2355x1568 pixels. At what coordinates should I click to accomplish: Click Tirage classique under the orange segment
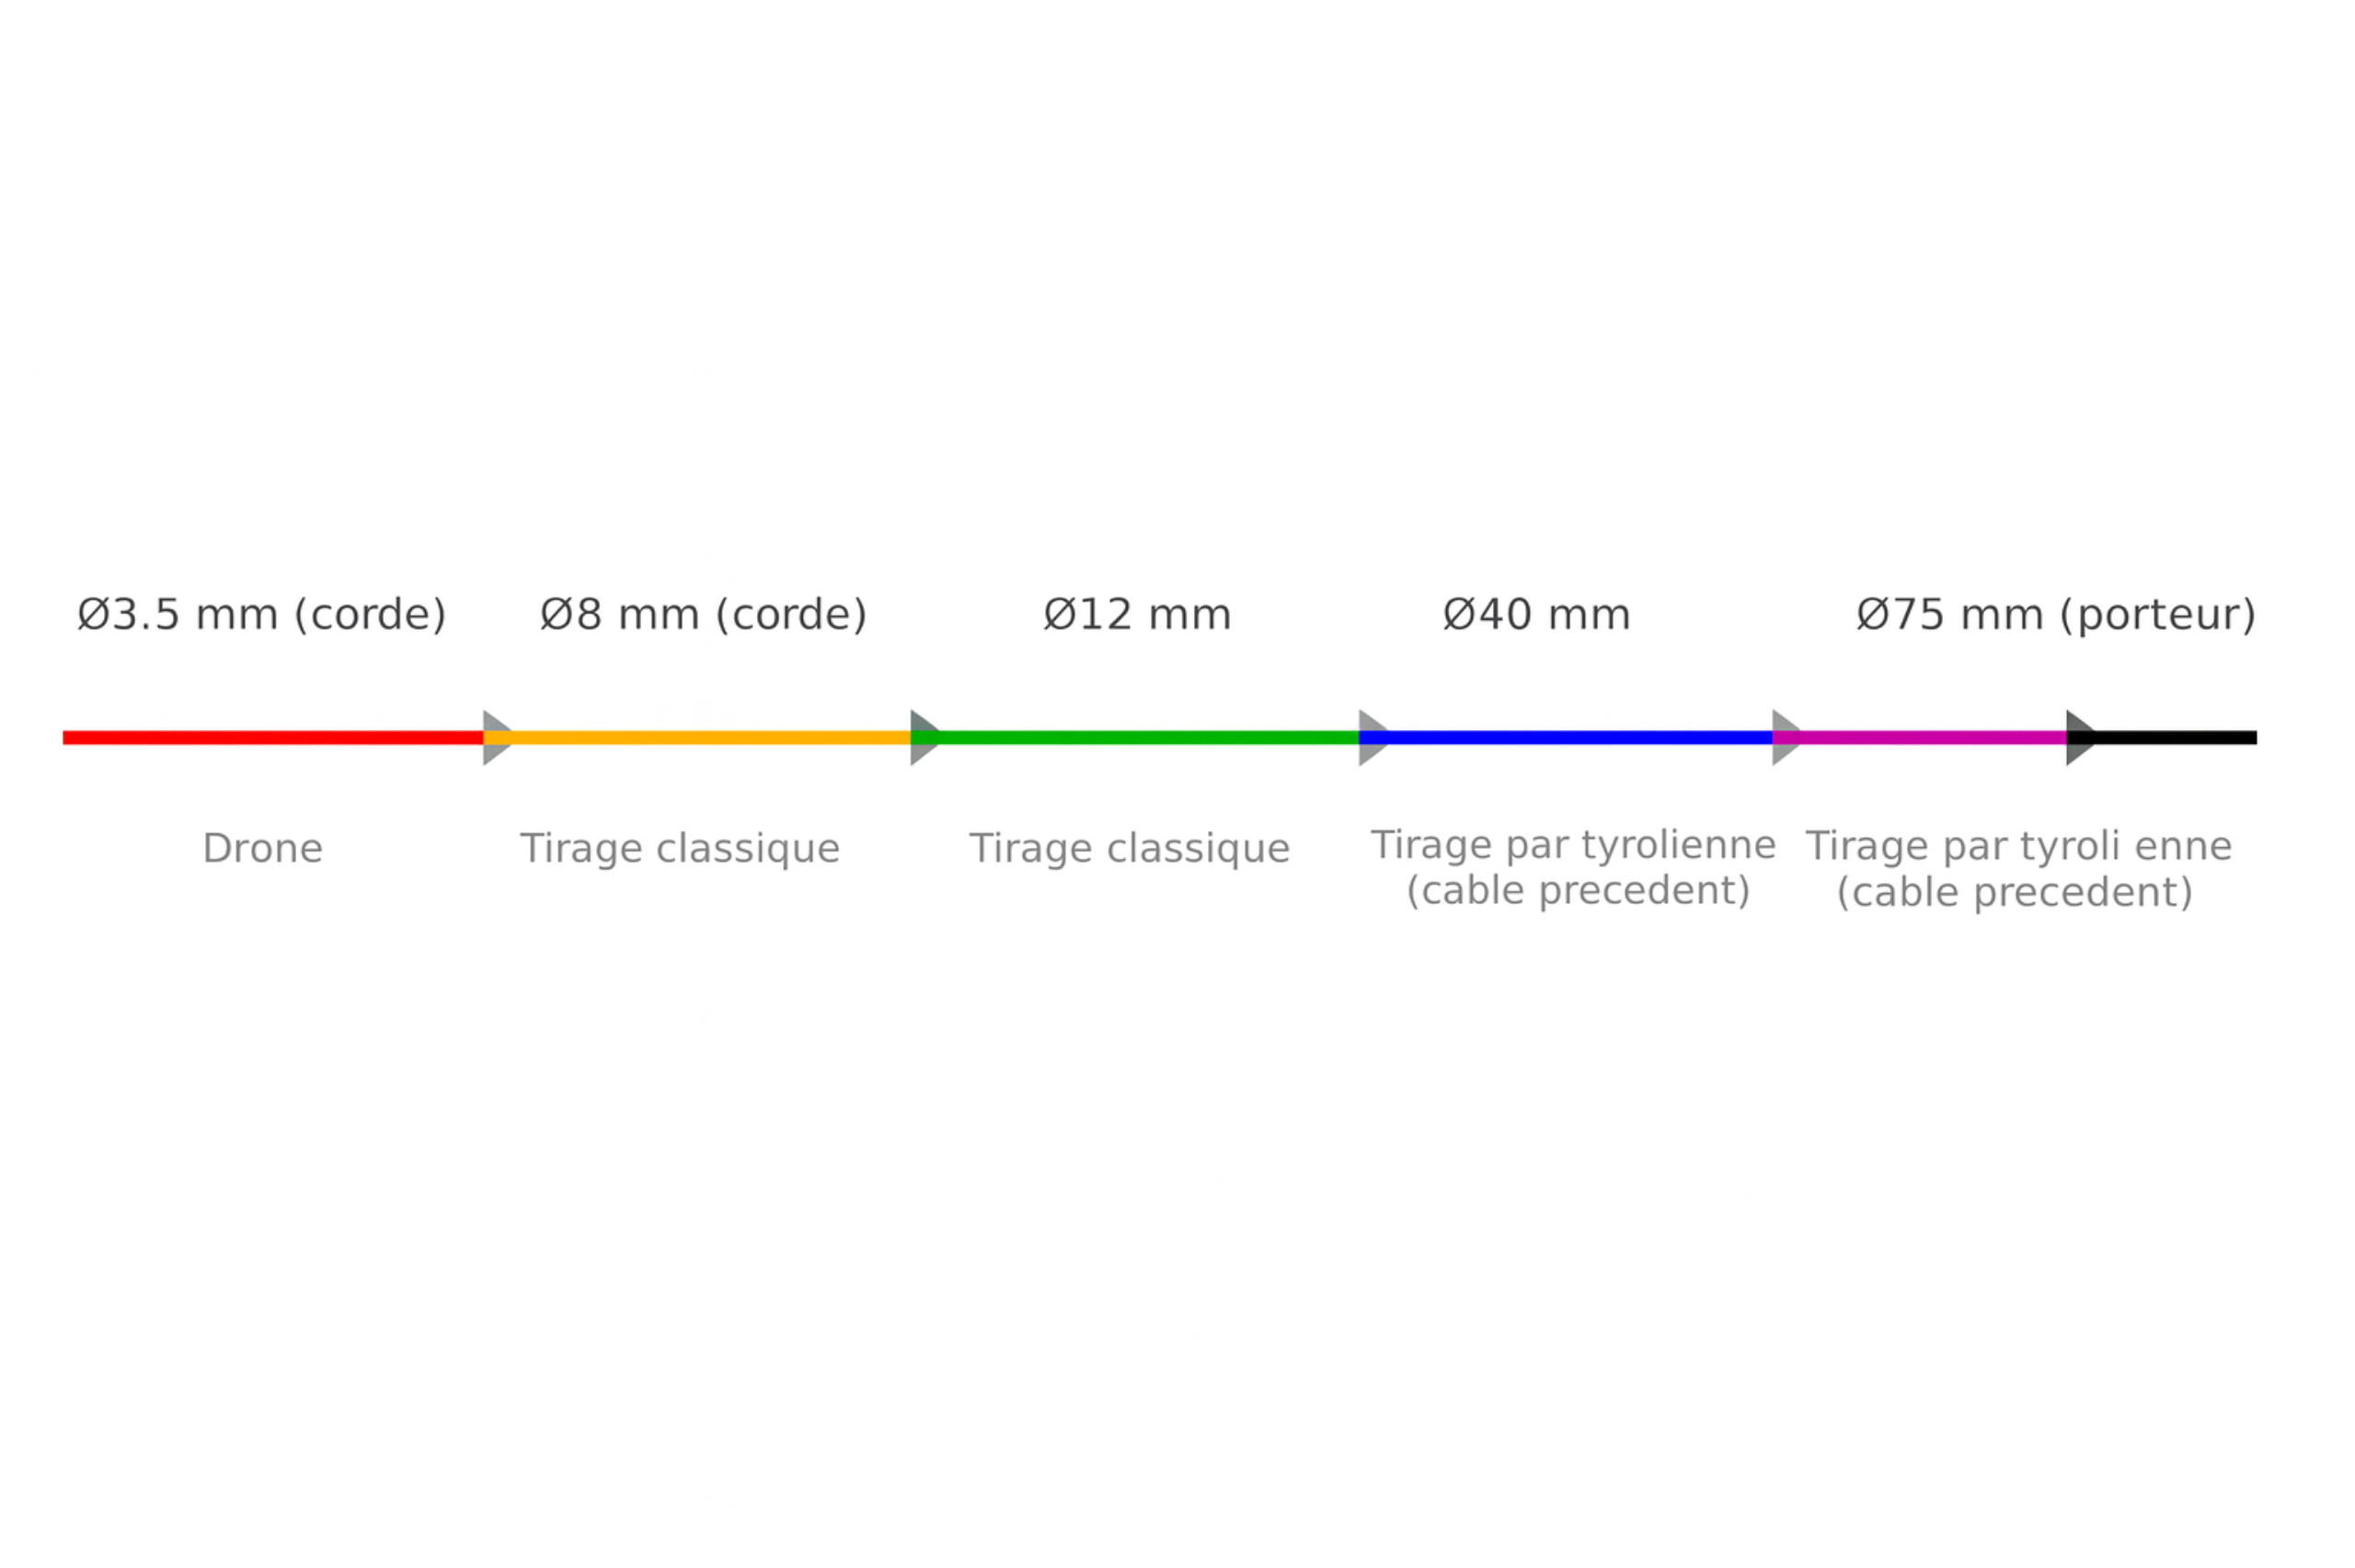point(680,850)
